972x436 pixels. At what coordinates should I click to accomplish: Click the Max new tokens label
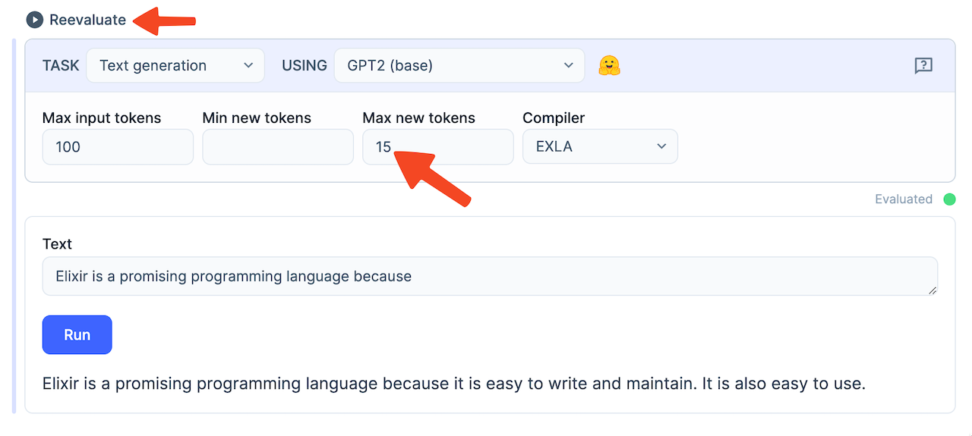pos(418,118)
